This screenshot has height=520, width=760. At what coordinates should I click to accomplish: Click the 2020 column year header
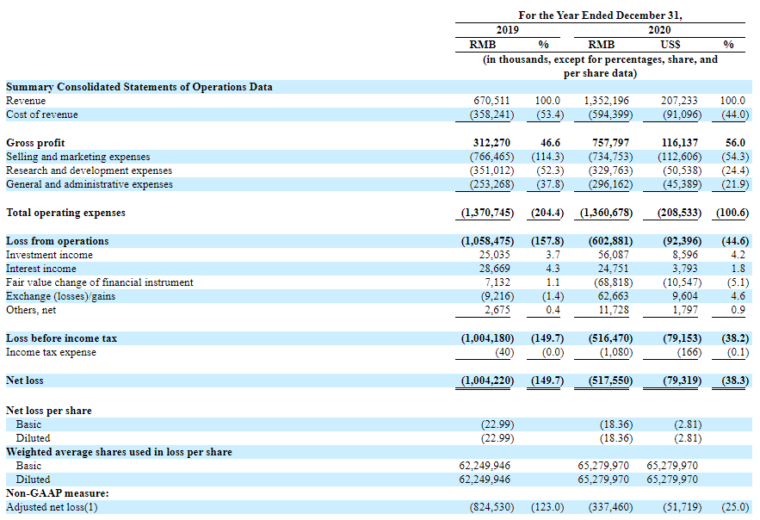coord(658,29)
